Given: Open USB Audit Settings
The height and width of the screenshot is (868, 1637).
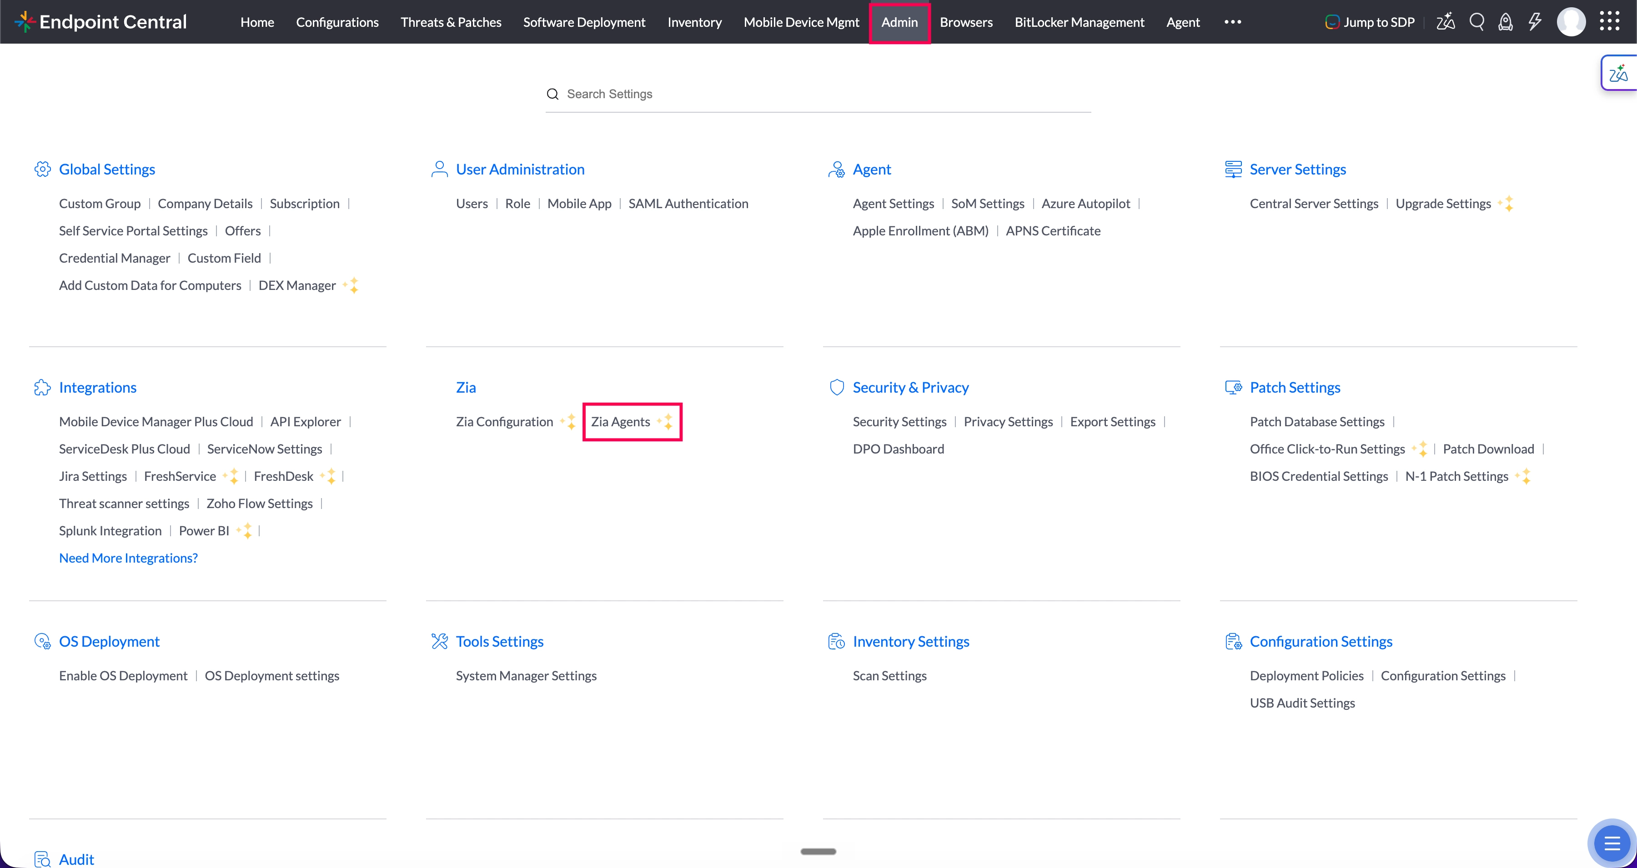Looking at the screenshot, I should (x=1302, y=703).
